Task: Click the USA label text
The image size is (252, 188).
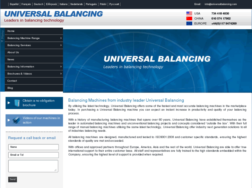Action: coord(197,13)
